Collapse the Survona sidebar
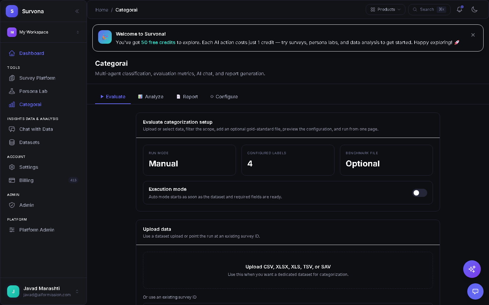The image size is (489, 305). 77,11
